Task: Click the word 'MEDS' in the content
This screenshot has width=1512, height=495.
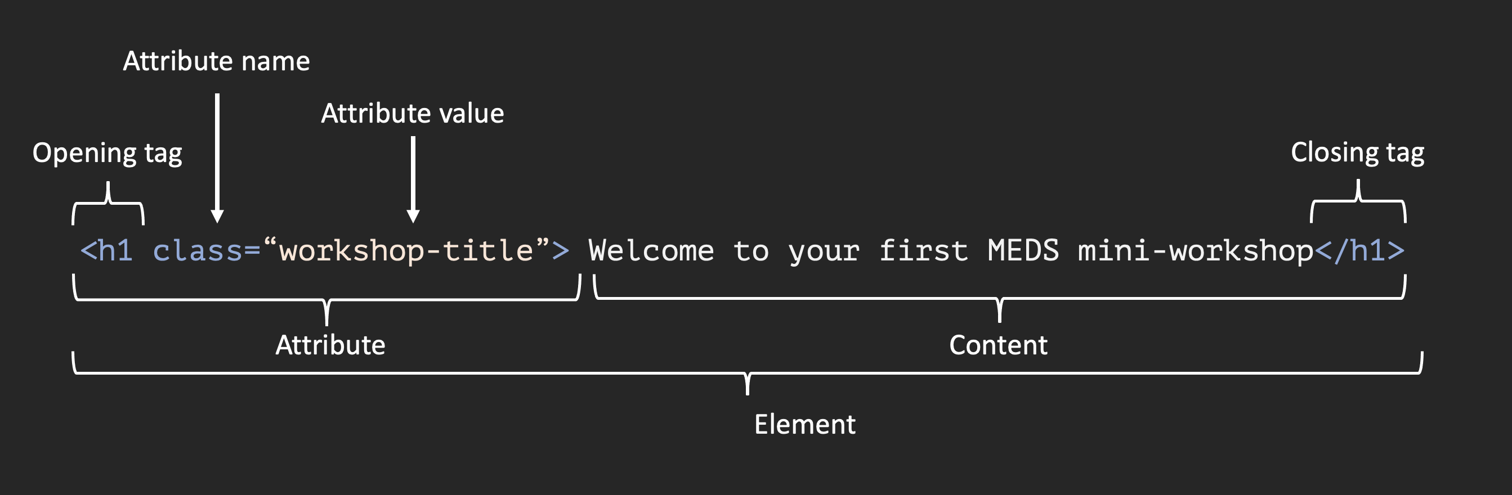Action: tap(1023, 250)
